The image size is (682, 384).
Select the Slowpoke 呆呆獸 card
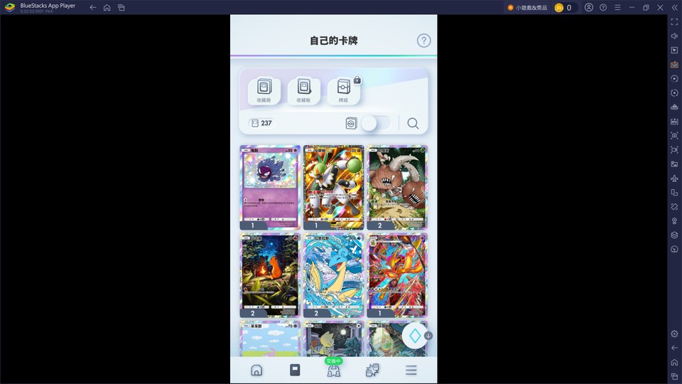coord(270,338)
